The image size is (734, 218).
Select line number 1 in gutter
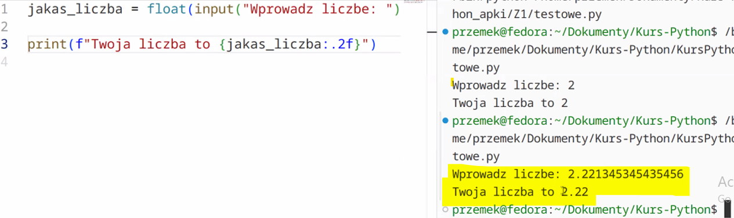(4, 9)
